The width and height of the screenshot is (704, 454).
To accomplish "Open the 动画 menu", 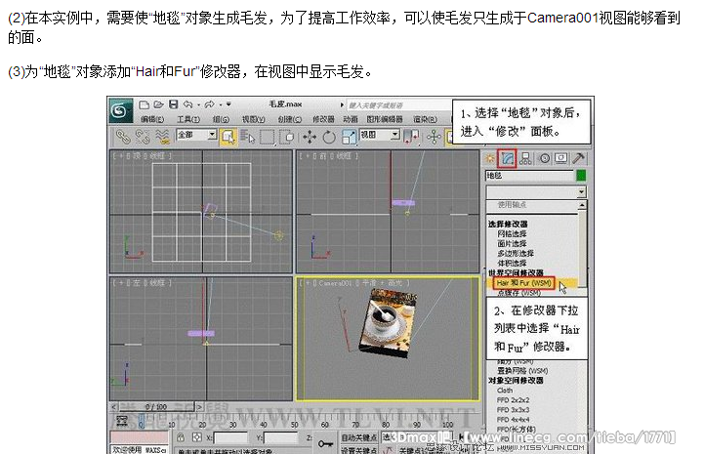I will click(351, 119).
